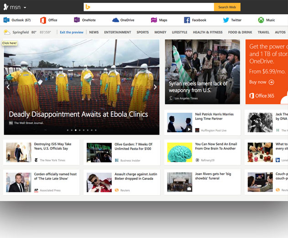Image resolution: width=288 pixels, height=238 pixels.
Task: Click the Buy now link in OneDrive ad
Action: tap(258, 82)
